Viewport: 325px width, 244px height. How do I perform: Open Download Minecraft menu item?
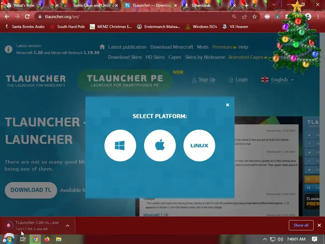(x=172, y=47)
